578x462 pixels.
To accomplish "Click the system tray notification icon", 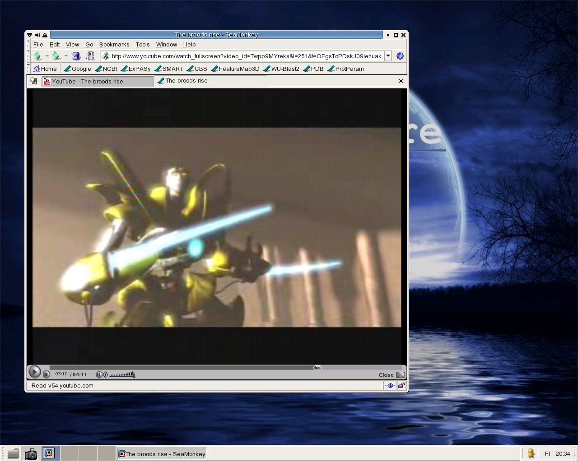I will tap(531, 453).
